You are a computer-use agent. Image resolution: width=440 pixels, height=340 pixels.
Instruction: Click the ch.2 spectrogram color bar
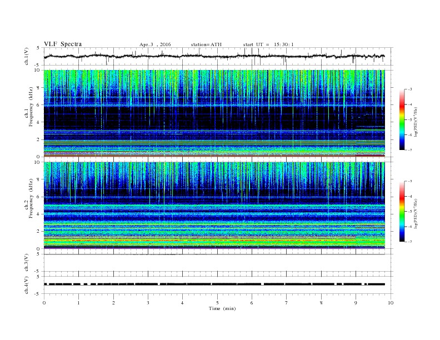tap(402, 212)
